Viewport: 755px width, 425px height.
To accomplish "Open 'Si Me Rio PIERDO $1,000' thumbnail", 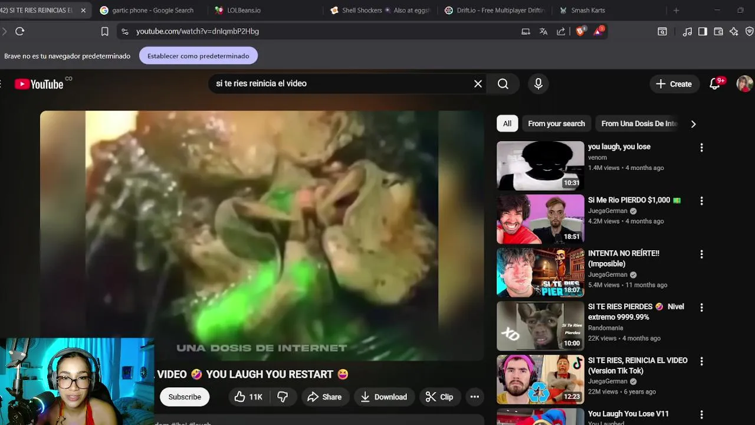I will click(x=540, y=219).
